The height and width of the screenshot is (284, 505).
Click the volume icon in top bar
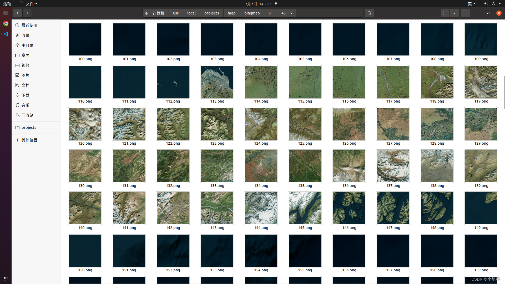pos(486,4)
